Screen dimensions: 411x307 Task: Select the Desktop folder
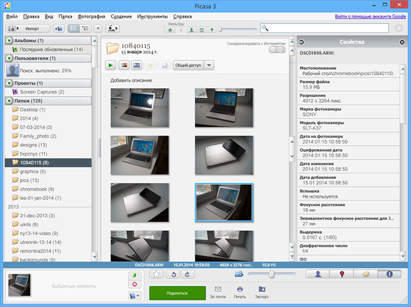pyautogui.click(x=48, y=110)
